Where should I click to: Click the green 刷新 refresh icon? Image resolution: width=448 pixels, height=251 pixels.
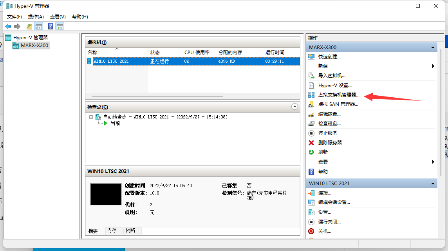(311, 152)
